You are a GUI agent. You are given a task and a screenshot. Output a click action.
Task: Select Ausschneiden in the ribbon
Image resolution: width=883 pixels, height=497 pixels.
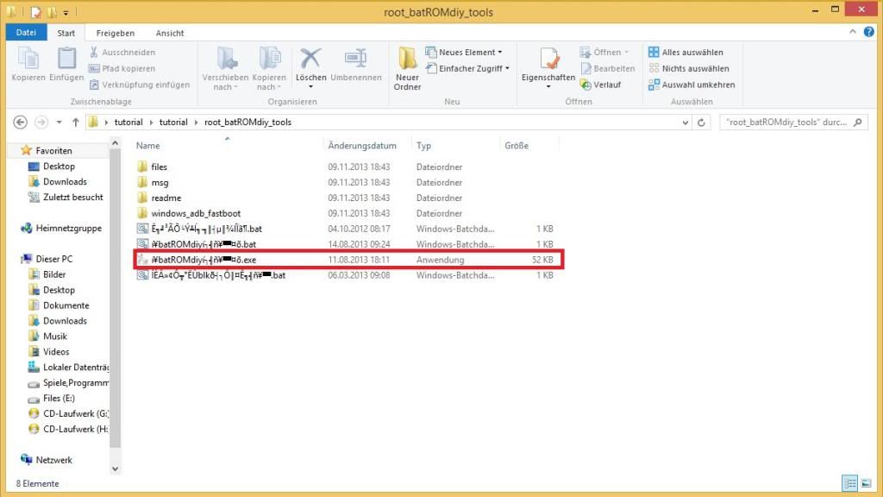coord(122,53)
